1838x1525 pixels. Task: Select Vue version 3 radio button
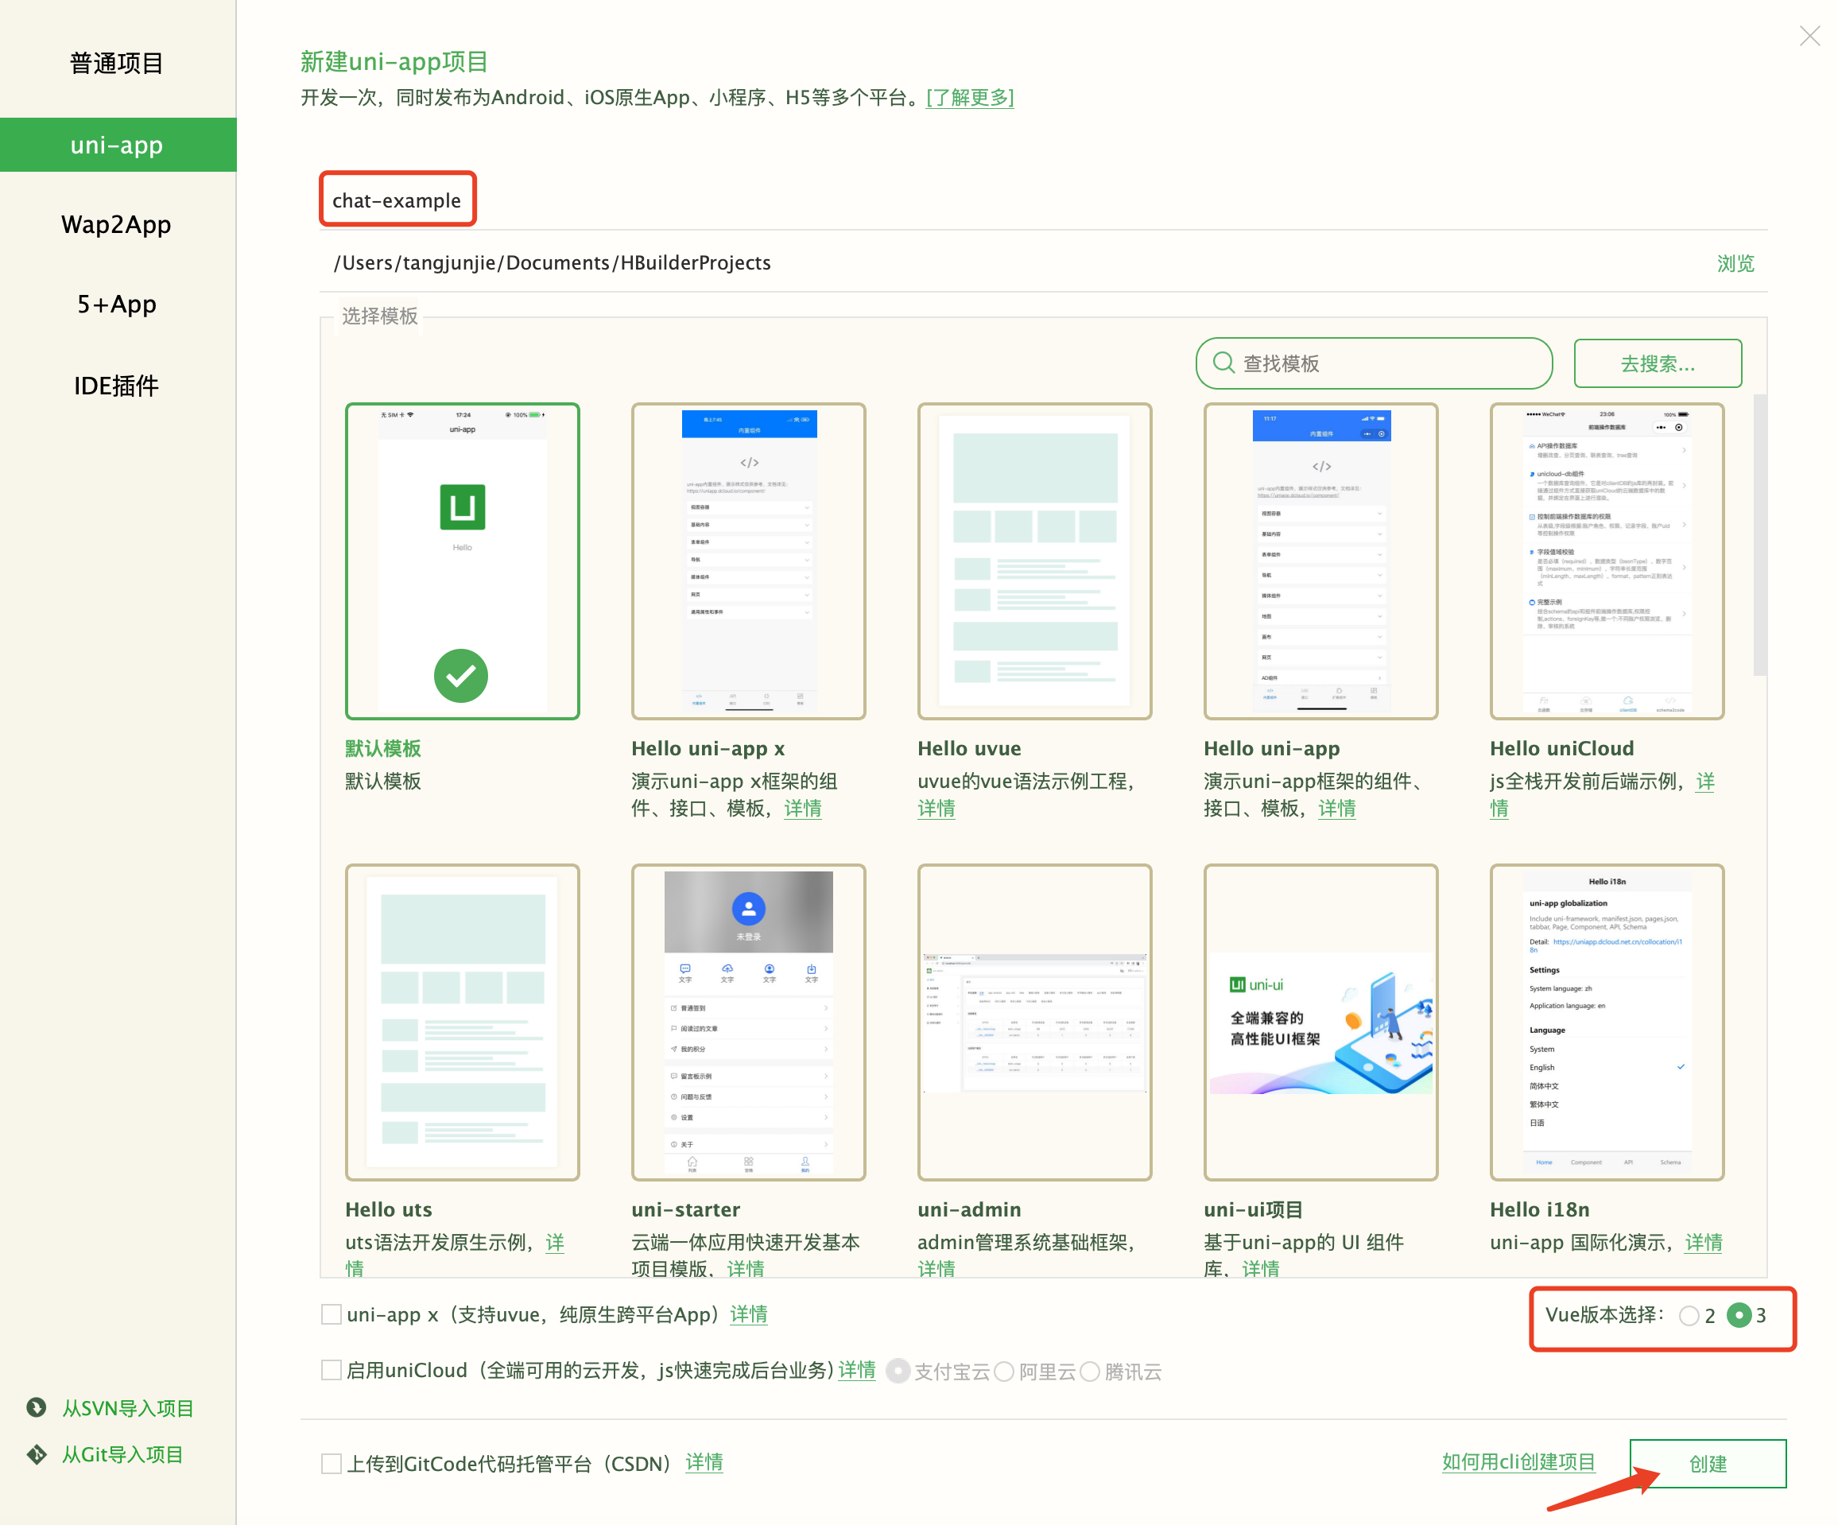[x=1739, y=1315]
